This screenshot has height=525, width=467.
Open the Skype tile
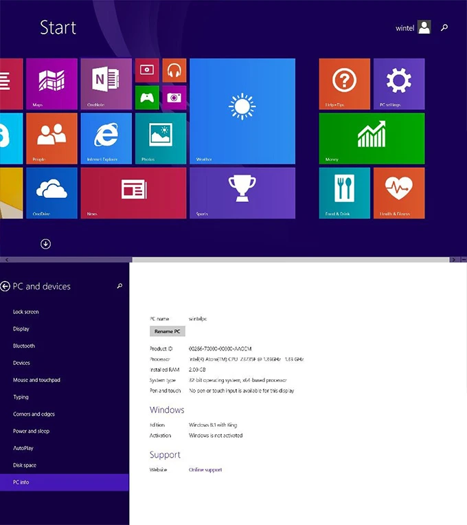pos(12,139)
